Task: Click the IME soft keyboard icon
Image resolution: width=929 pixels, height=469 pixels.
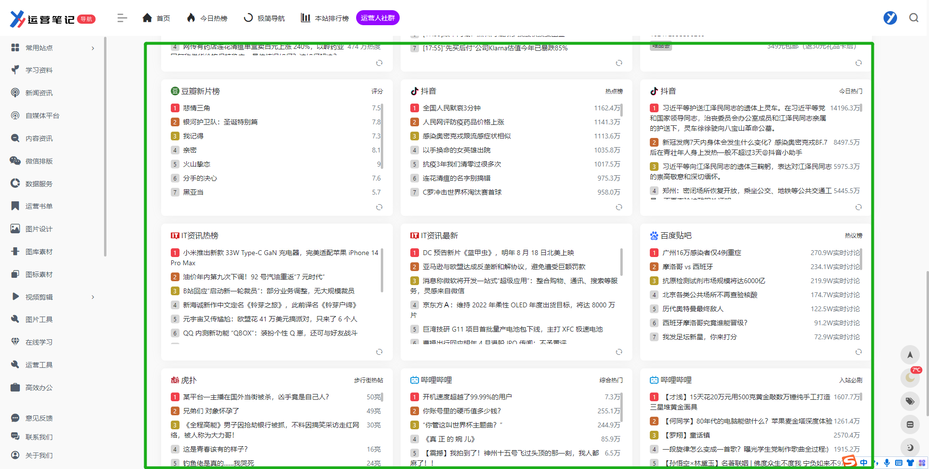Action: click(x=899, y=463)
